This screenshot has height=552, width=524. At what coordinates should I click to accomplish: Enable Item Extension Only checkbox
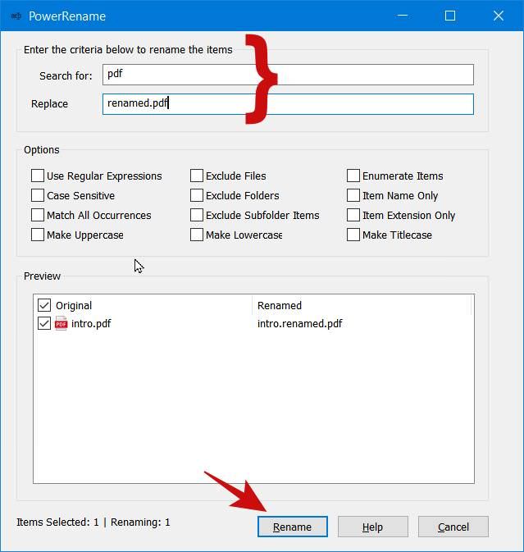tap(353, 215)
